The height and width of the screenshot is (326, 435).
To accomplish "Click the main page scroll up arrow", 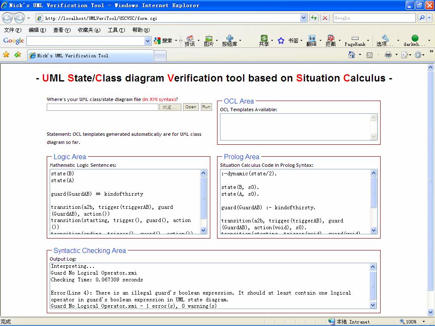I will click(431, 67).
